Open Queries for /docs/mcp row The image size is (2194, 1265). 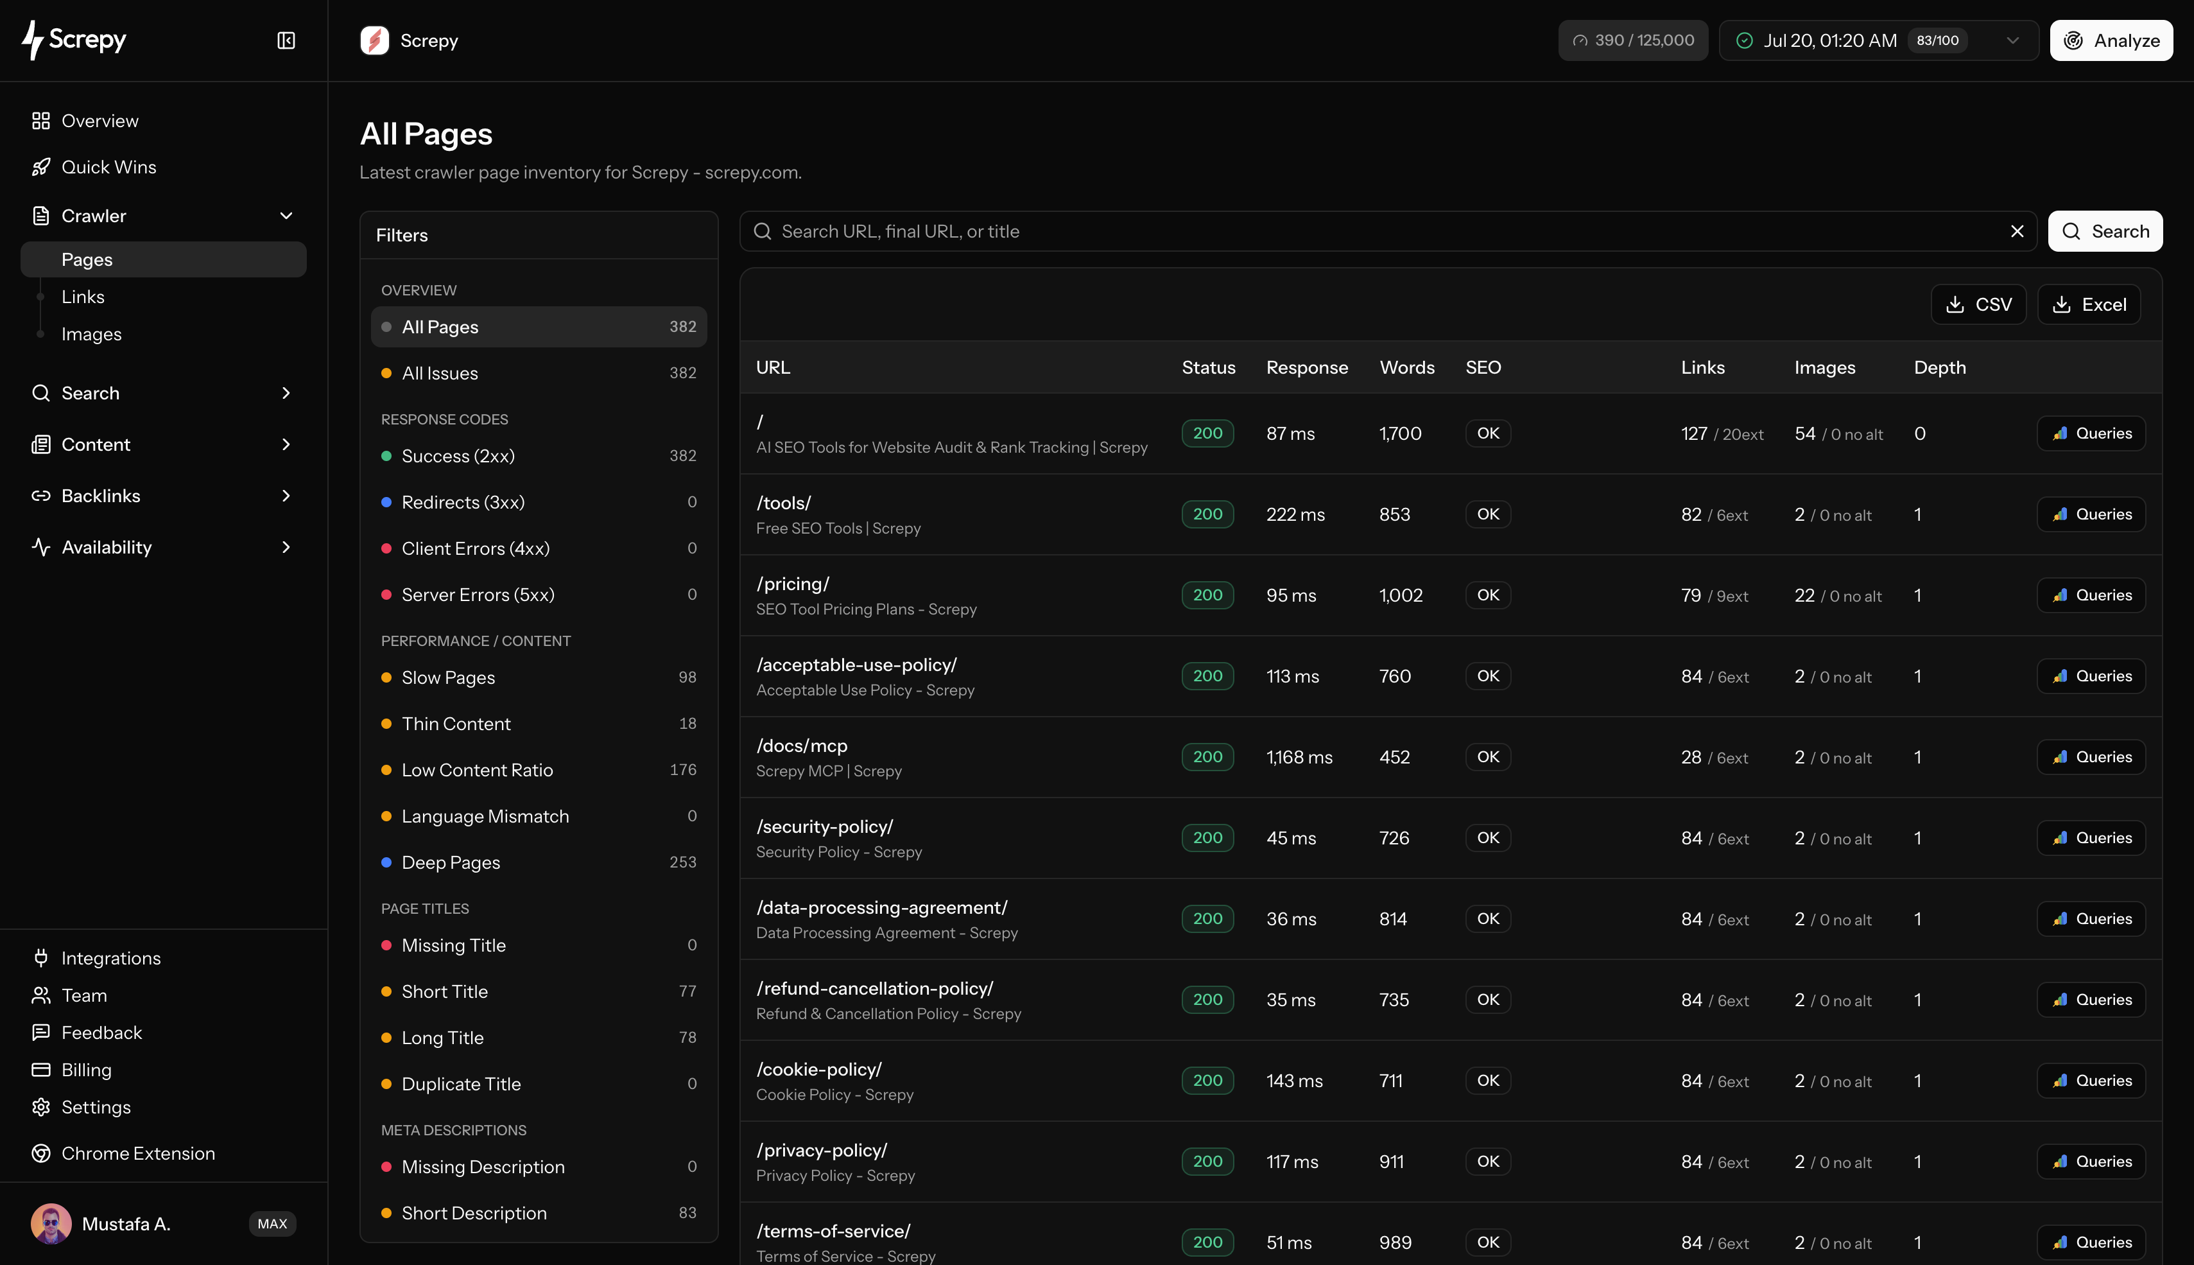click(x=2091, y=756)
